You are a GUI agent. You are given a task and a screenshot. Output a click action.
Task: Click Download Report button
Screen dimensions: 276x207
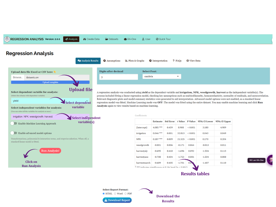(117, 200)
